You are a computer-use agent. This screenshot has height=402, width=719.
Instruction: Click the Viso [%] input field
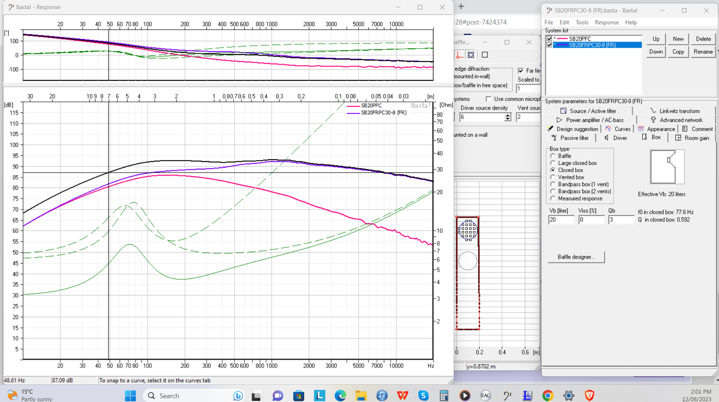click(591, 220)
